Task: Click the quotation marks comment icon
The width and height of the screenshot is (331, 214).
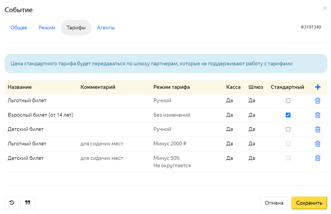Action: (28, 203)
